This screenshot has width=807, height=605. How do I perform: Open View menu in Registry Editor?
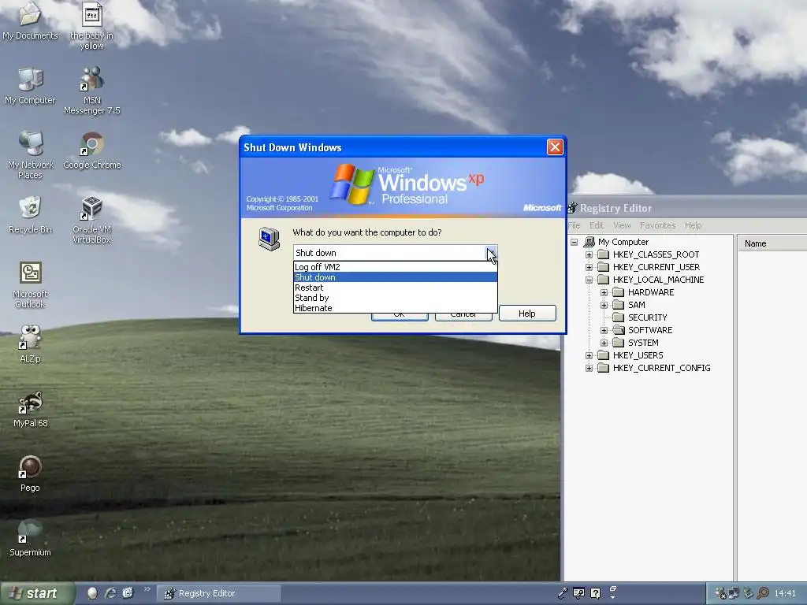622,225
